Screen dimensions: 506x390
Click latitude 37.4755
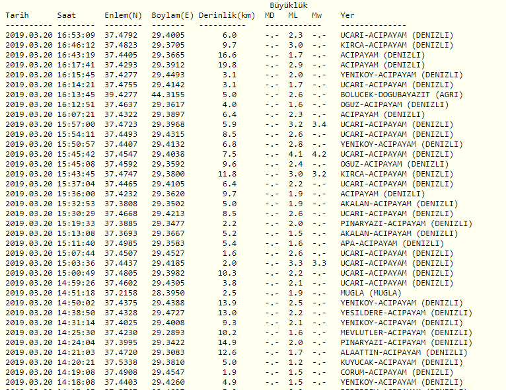coord(121,85)
